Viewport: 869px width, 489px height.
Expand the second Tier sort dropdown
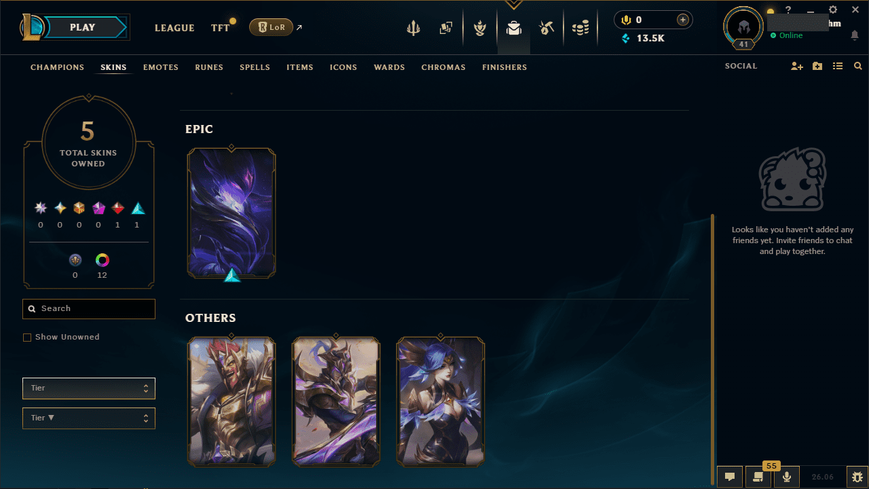point(89,418)
